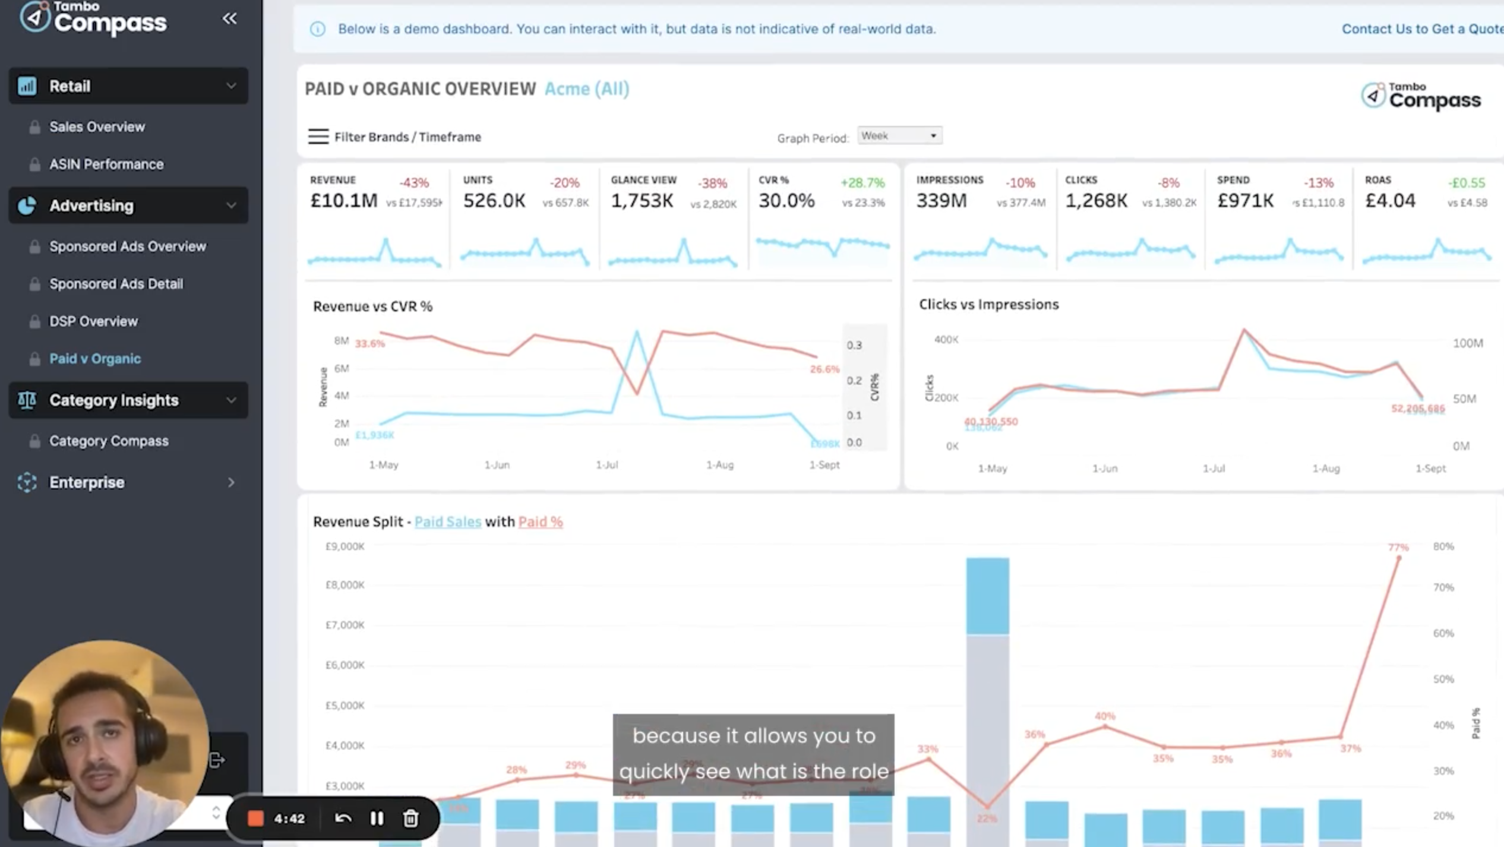Click Tambo Compass logo in dashboard header
The height and width of the screenshot is (847, 1504).
[1421, 96]
